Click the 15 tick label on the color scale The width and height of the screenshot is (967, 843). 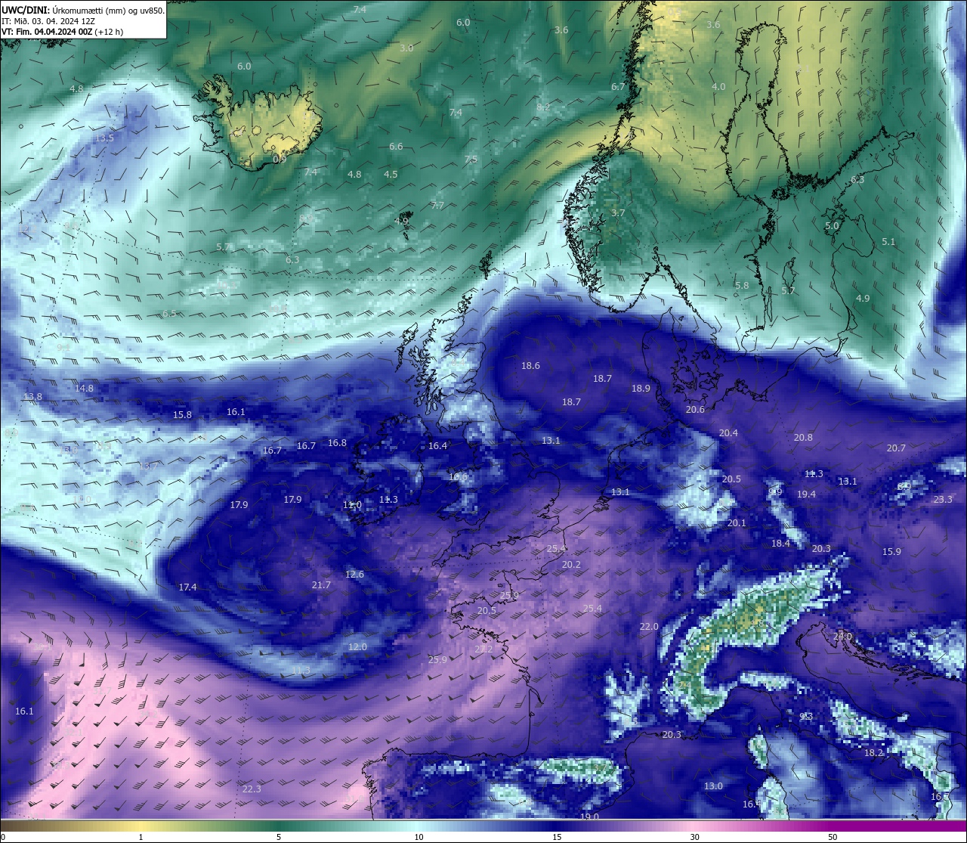556,837
